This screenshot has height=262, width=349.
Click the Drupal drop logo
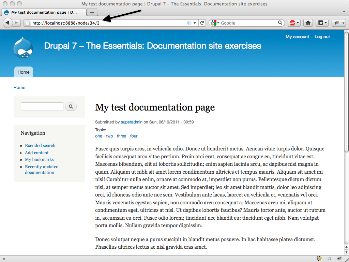point(23,48)
